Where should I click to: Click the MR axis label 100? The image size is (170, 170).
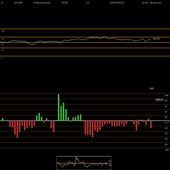point(166,96)
